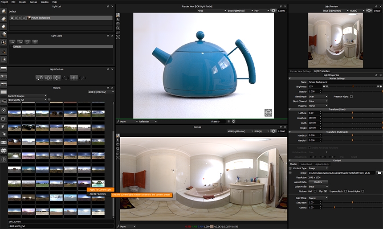Viewport: 383px width, 229px height.
Task: Click the Saturation slider track
Action: click(x=352, y=203)
